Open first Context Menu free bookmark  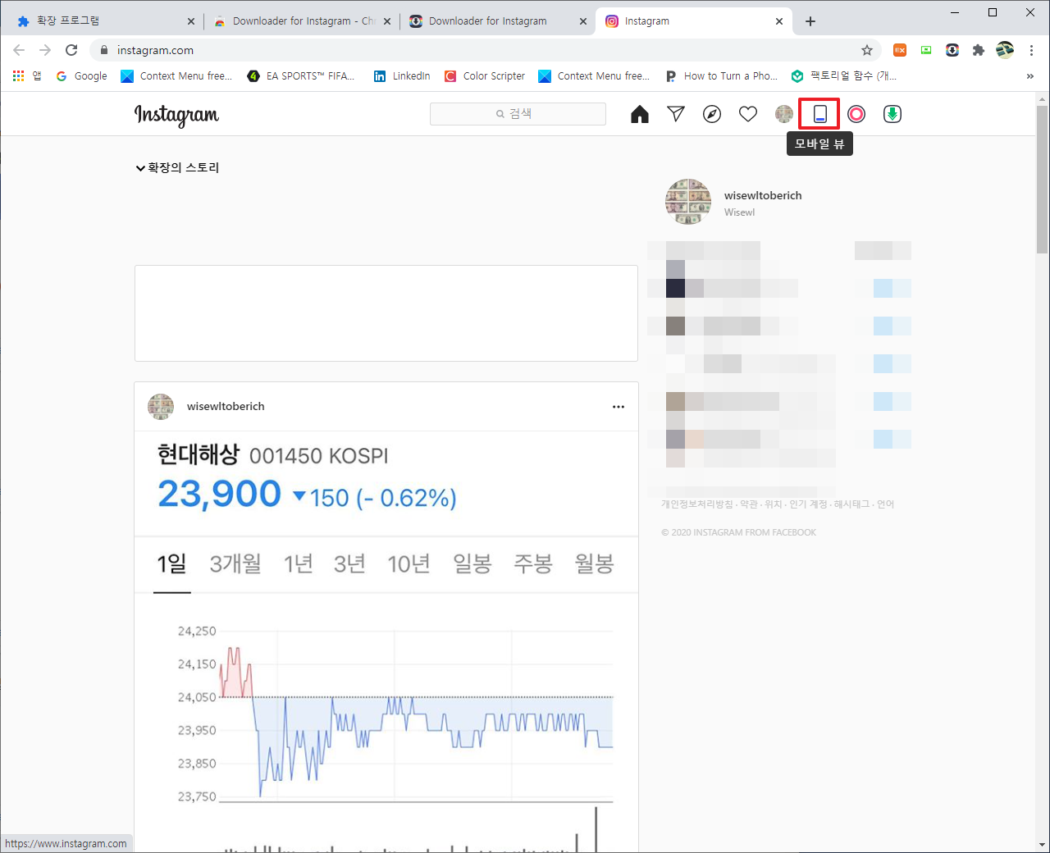(176, 75)
